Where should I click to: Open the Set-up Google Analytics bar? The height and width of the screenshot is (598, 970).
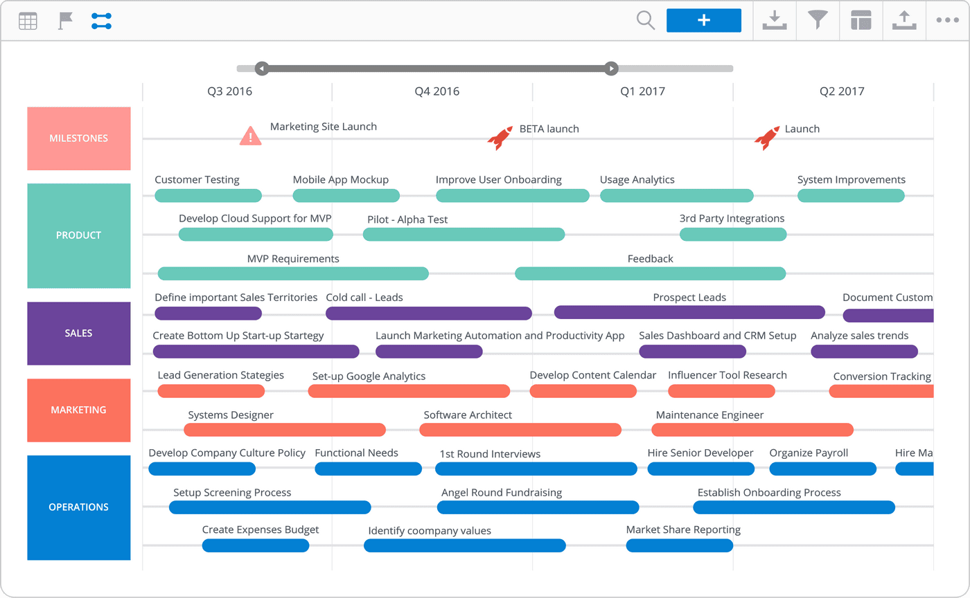pyautogui.click(x=409, y=391)
